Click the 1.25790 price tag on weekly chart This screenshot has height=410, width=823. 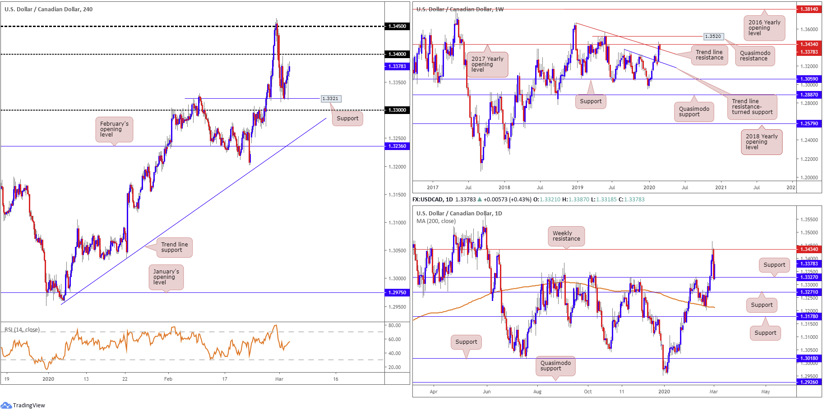[x=809, y=123]
